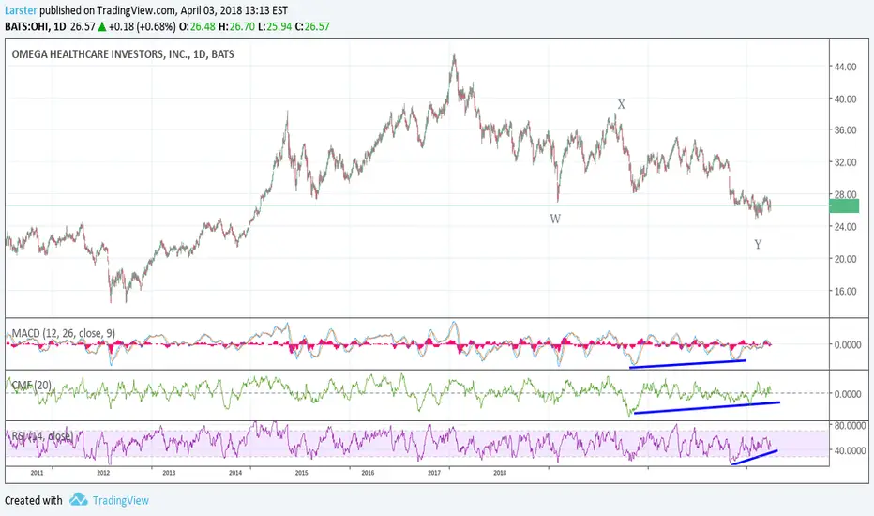
Task: Click the green current price tag on the axis
Action: coord(844,205)
